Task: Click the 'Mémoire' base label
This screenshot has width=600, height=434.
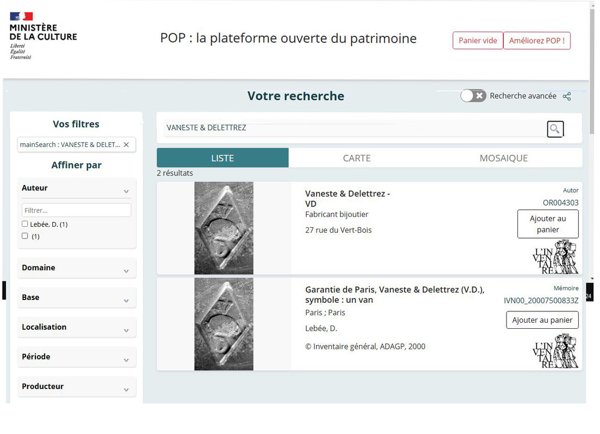Action: click(566, 288)
